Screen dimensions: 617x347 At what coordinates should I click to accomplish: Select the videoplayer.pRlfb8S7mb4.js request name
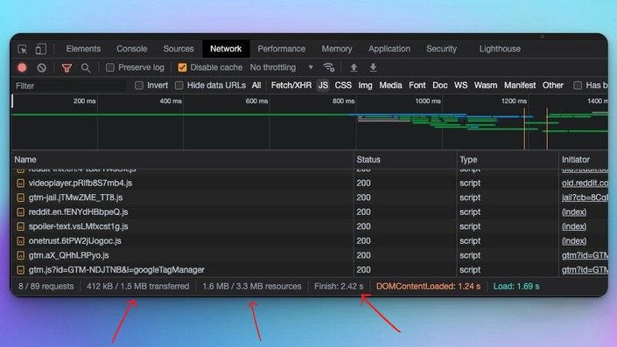tap(81, 184)
